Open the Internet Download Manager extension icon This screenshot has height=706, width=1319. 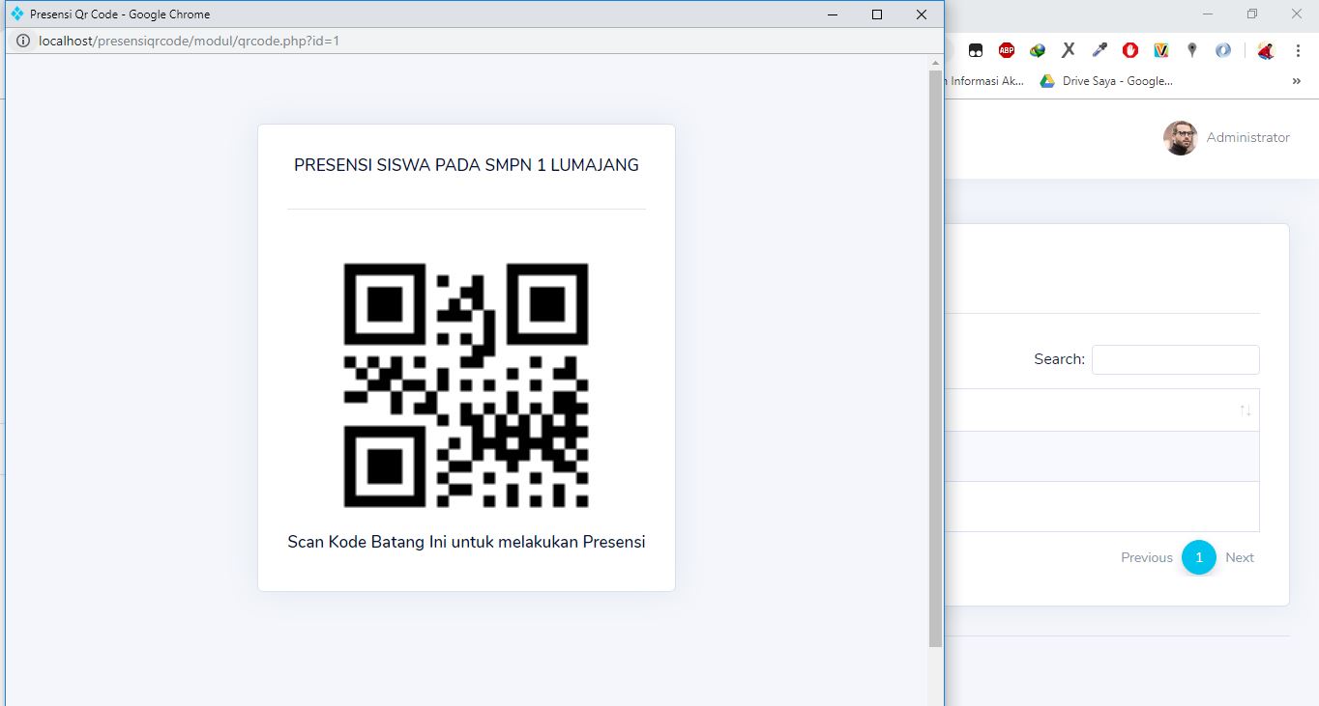click(1037, 49)
